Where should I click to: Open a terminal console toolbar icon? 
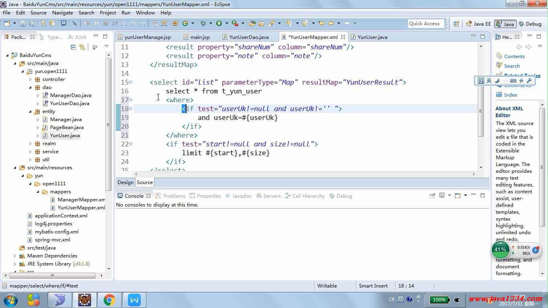(x=63, y=23)
